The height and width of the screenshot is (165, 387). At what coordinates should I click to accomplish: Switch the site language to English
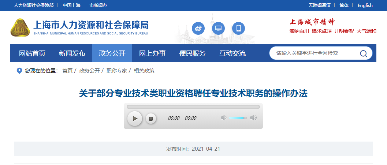coord(365,5)
